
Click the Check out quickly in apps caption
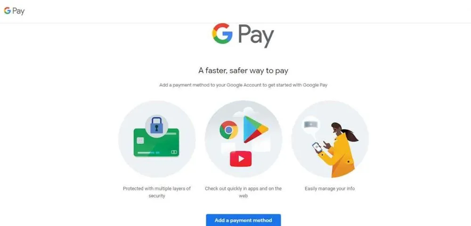[244, 192]
